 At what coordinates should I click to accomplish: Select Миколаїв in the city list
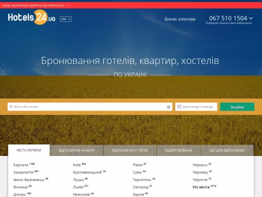(x=81, y=194)
